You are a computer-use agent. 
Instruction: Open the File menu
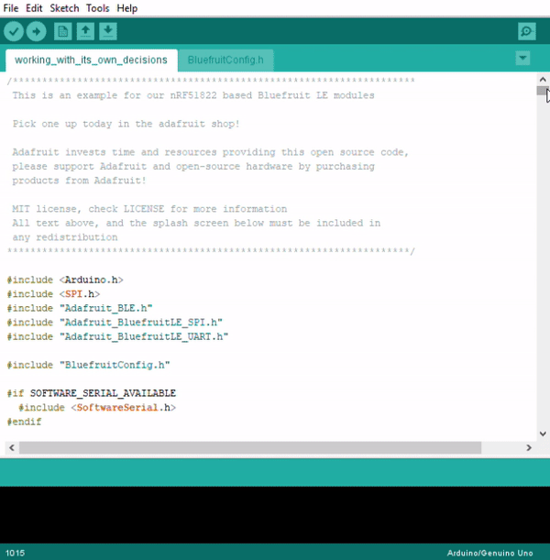(11, 8)
